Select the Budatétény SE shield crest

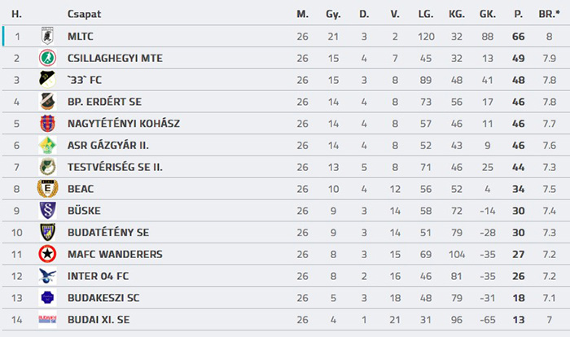tap(47, 232)
